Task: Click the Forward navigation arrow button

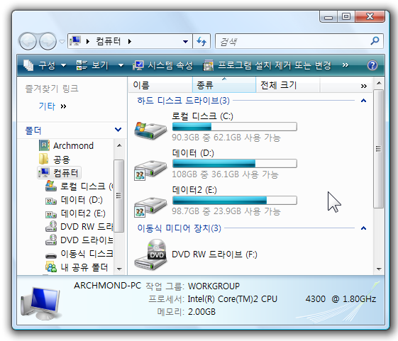Action: (48, 41)
